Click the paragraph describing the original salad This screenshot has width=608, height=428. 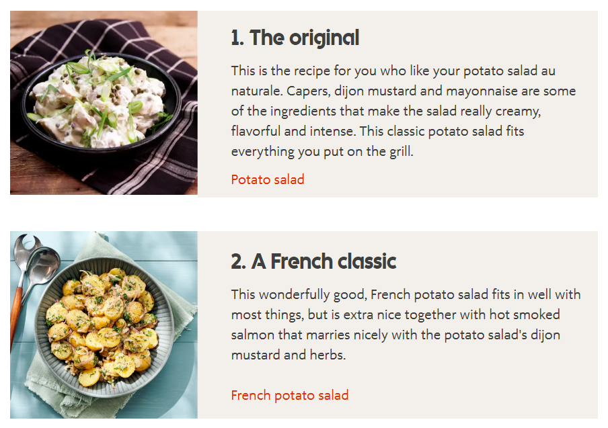pos(404,111)
